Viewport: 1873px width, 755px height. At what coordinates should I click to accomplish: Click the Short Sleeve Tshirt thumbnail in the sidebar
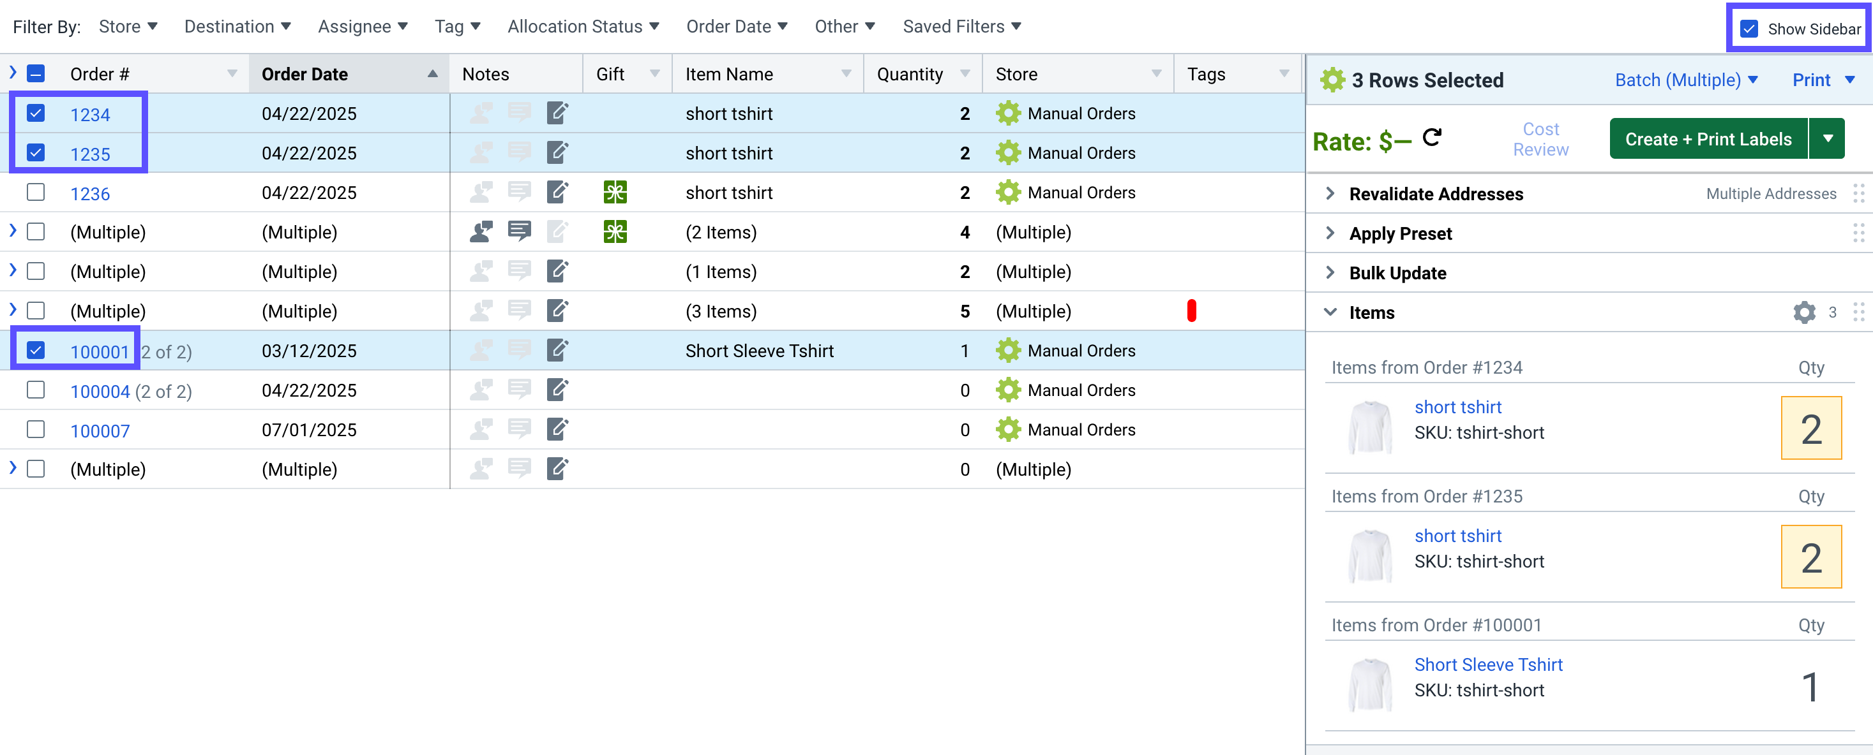point(1370,684)
